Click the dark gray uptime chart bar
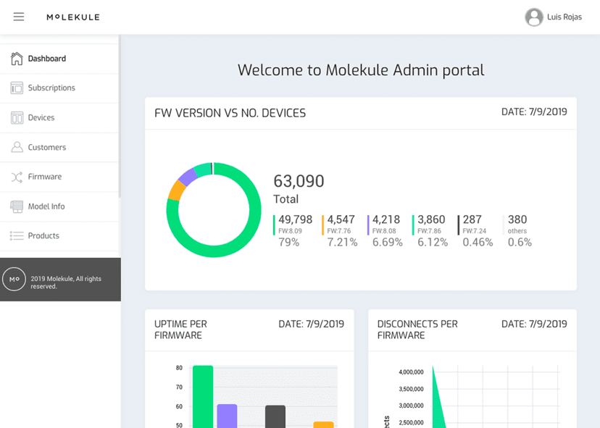600x428 pixels. click(275, 416)
